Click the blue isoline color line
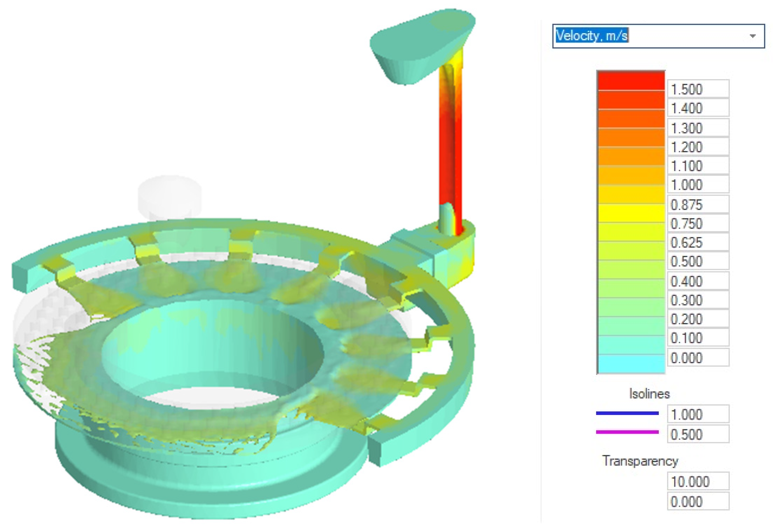The width and height of the screenshot is (773, 527). (627, 413)
